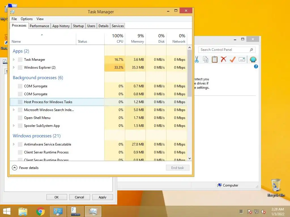Collapse view with Fewer details chevron

click(x=14, y=168)
